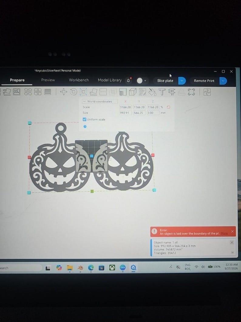241x322 pixels.
Task: Select the Rotate tool icon
Action: coord(73,92)
